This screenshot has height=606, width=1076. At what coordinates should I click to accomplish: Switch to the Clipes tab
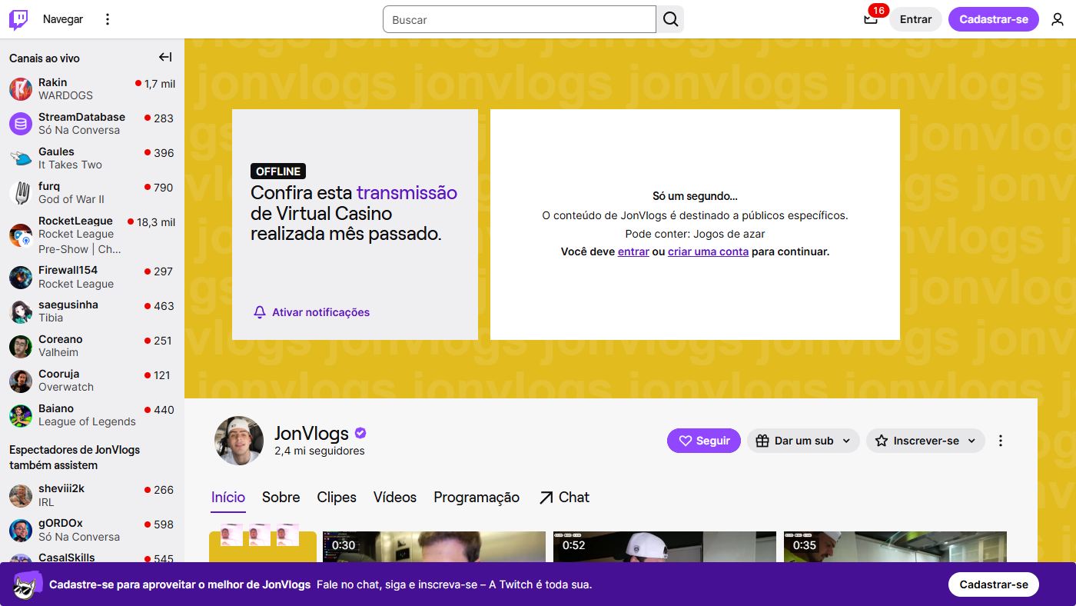[337, 498]
